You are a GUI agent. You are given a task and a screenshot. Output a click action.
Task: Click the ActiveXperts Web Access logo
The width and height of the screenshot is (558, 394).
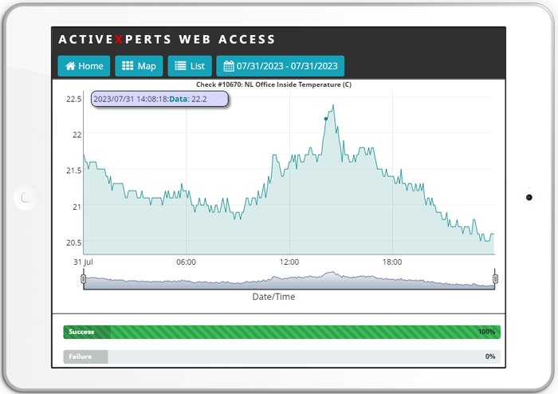point(167,39)
